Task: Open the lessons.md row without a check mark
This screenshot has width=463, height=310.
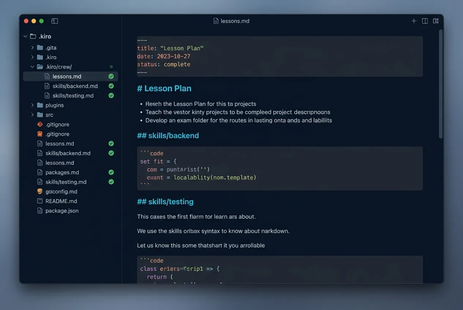Action: 60,163
